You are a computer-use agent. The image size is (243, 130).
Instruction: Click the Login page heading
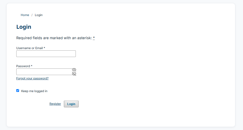(24, 27)
